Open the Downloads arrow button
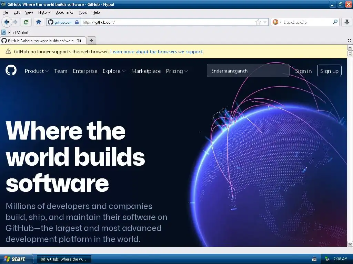The height and width of the screenshot is (264, 353). (347, 22)
